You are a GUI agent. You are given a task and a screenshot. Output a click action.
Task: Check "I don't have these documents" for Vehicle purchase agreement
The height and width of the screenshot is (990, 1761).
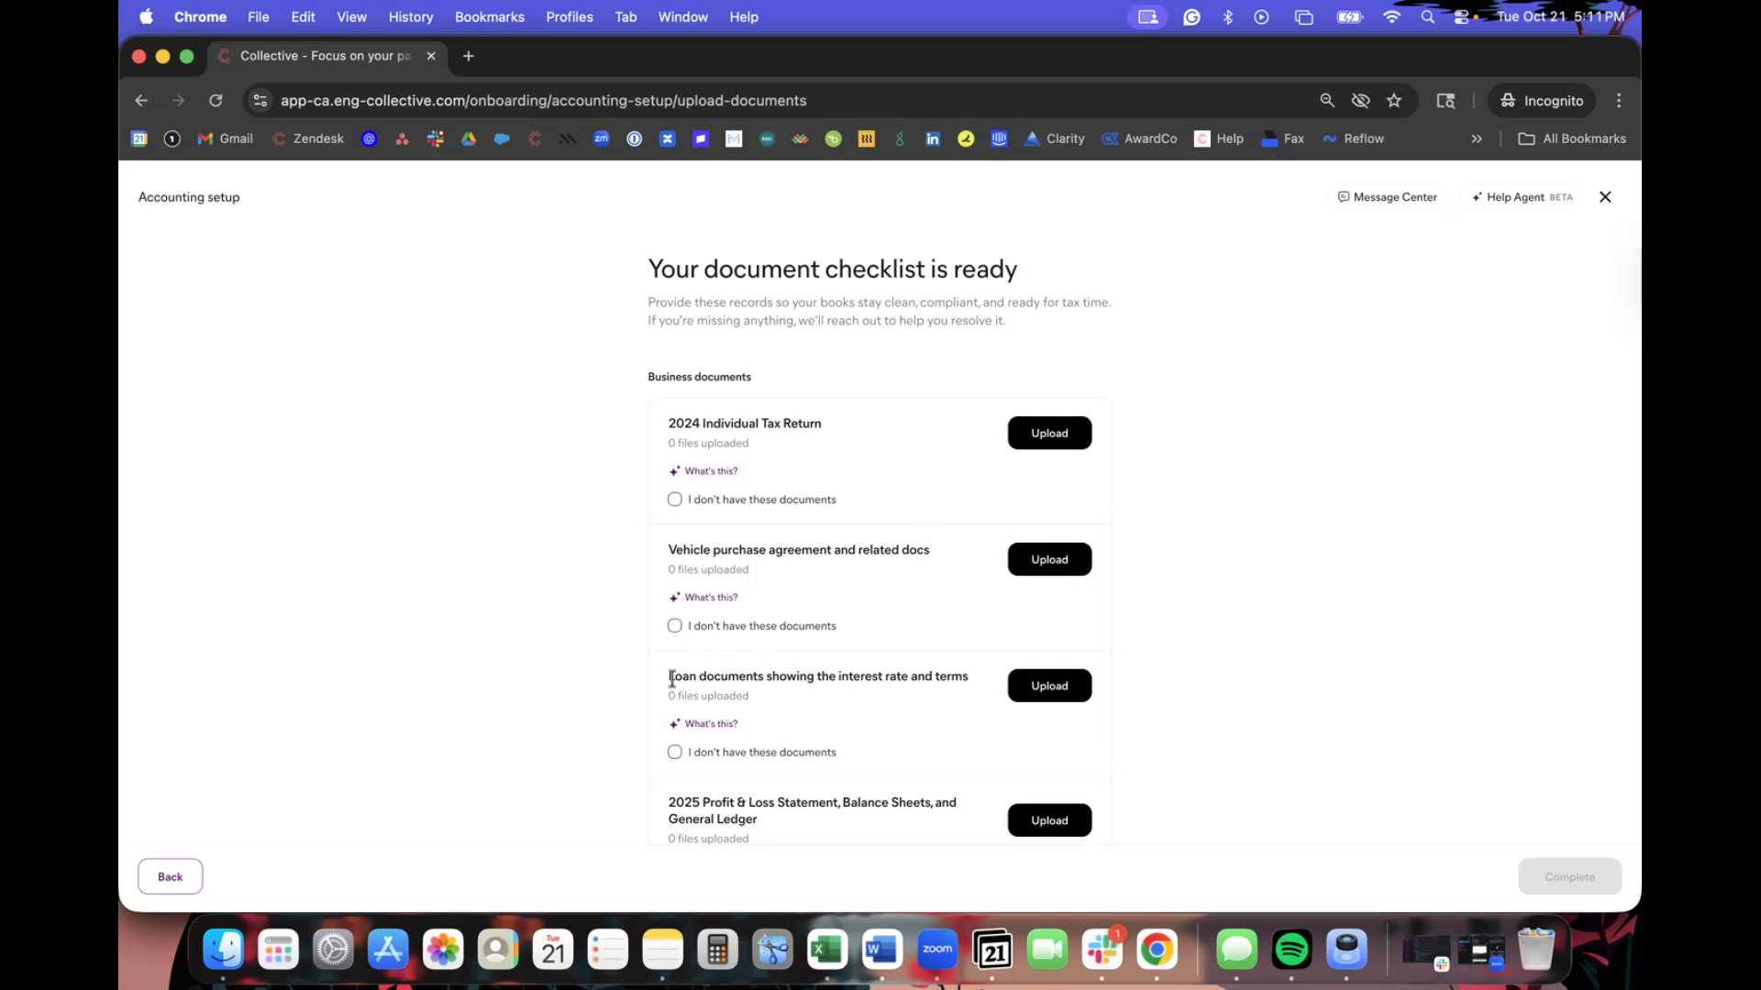coord(675,626)
